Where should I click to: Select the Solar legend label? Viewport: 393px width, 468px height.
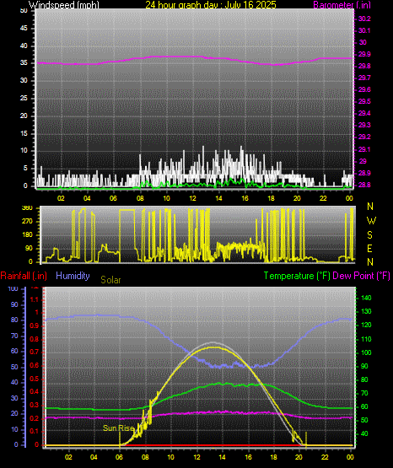[110, 280]
